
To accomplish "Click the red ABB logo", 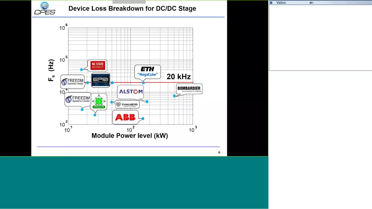I will coord(125,117).
